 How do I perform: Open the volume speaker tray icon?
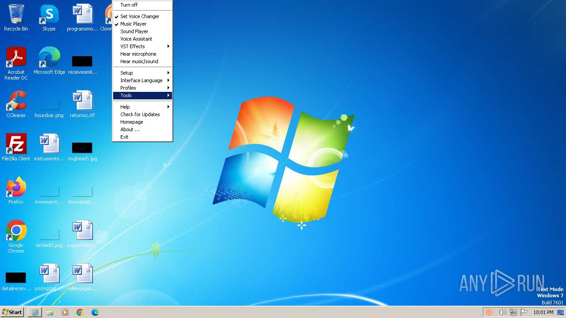(502, 312)
